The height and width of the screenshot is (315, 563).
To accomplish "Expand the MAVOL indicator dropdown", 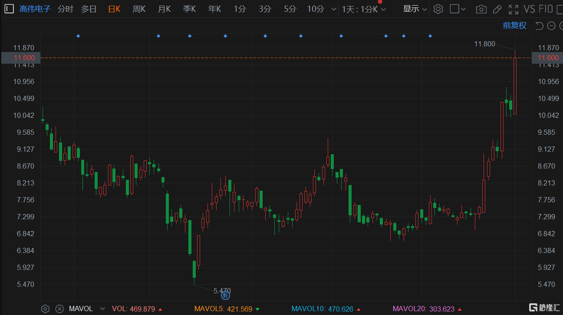I will [x=102, y=309].
